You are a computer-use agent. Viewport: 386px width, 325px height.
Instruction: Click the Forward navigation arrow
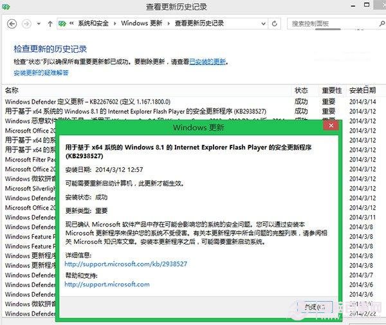click(x=26, y=23)
